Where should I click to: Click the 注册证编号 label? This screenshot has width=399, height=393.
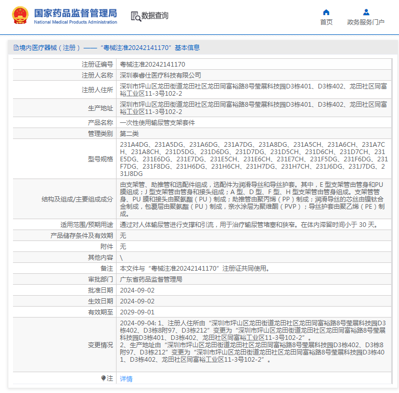point(97,65)
